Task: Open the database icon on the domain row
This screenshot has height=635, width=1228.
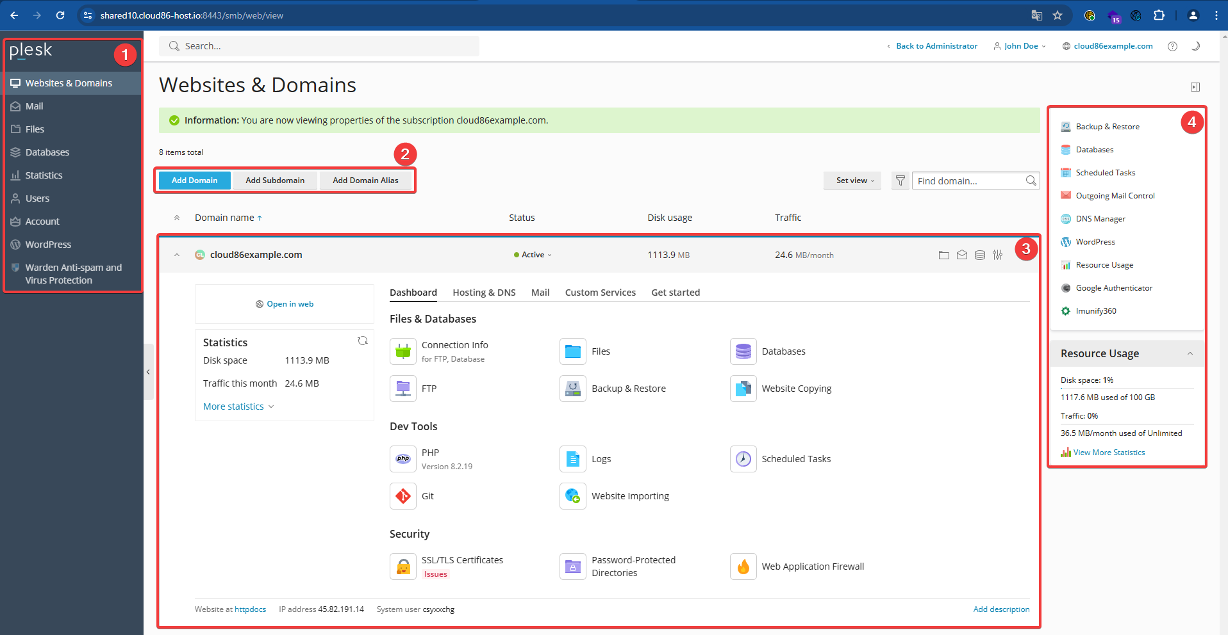Action: click(x=979, y=254)
